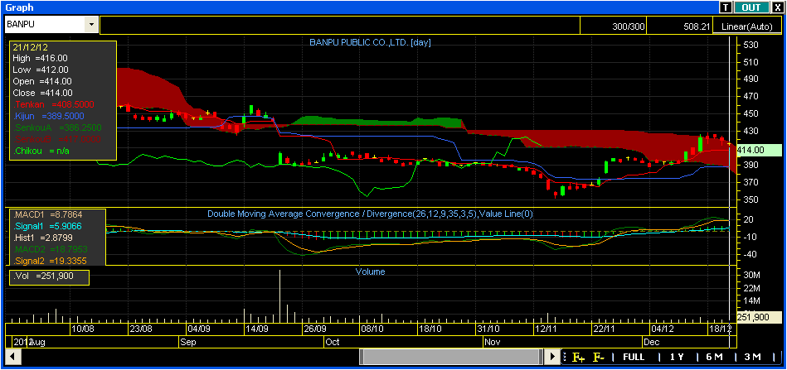The width and height of the screenshot is (787, 370).
Task: Click the 22/11 date axis label
Action: 604,329
